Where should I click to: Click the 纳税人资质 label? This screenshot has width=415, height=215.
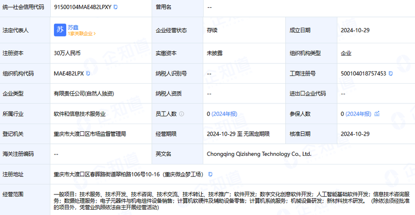pyautogui.click(x=168, y=93)
